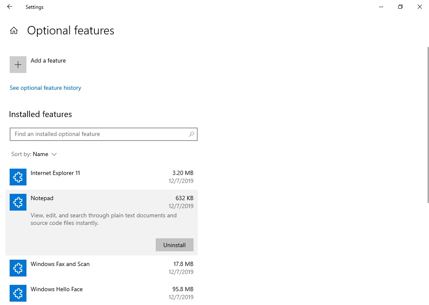The width and height of the screenshot is (429, 305).
Task: Expand Windows Fax and Scan details
Action: (x=101, y=268)
